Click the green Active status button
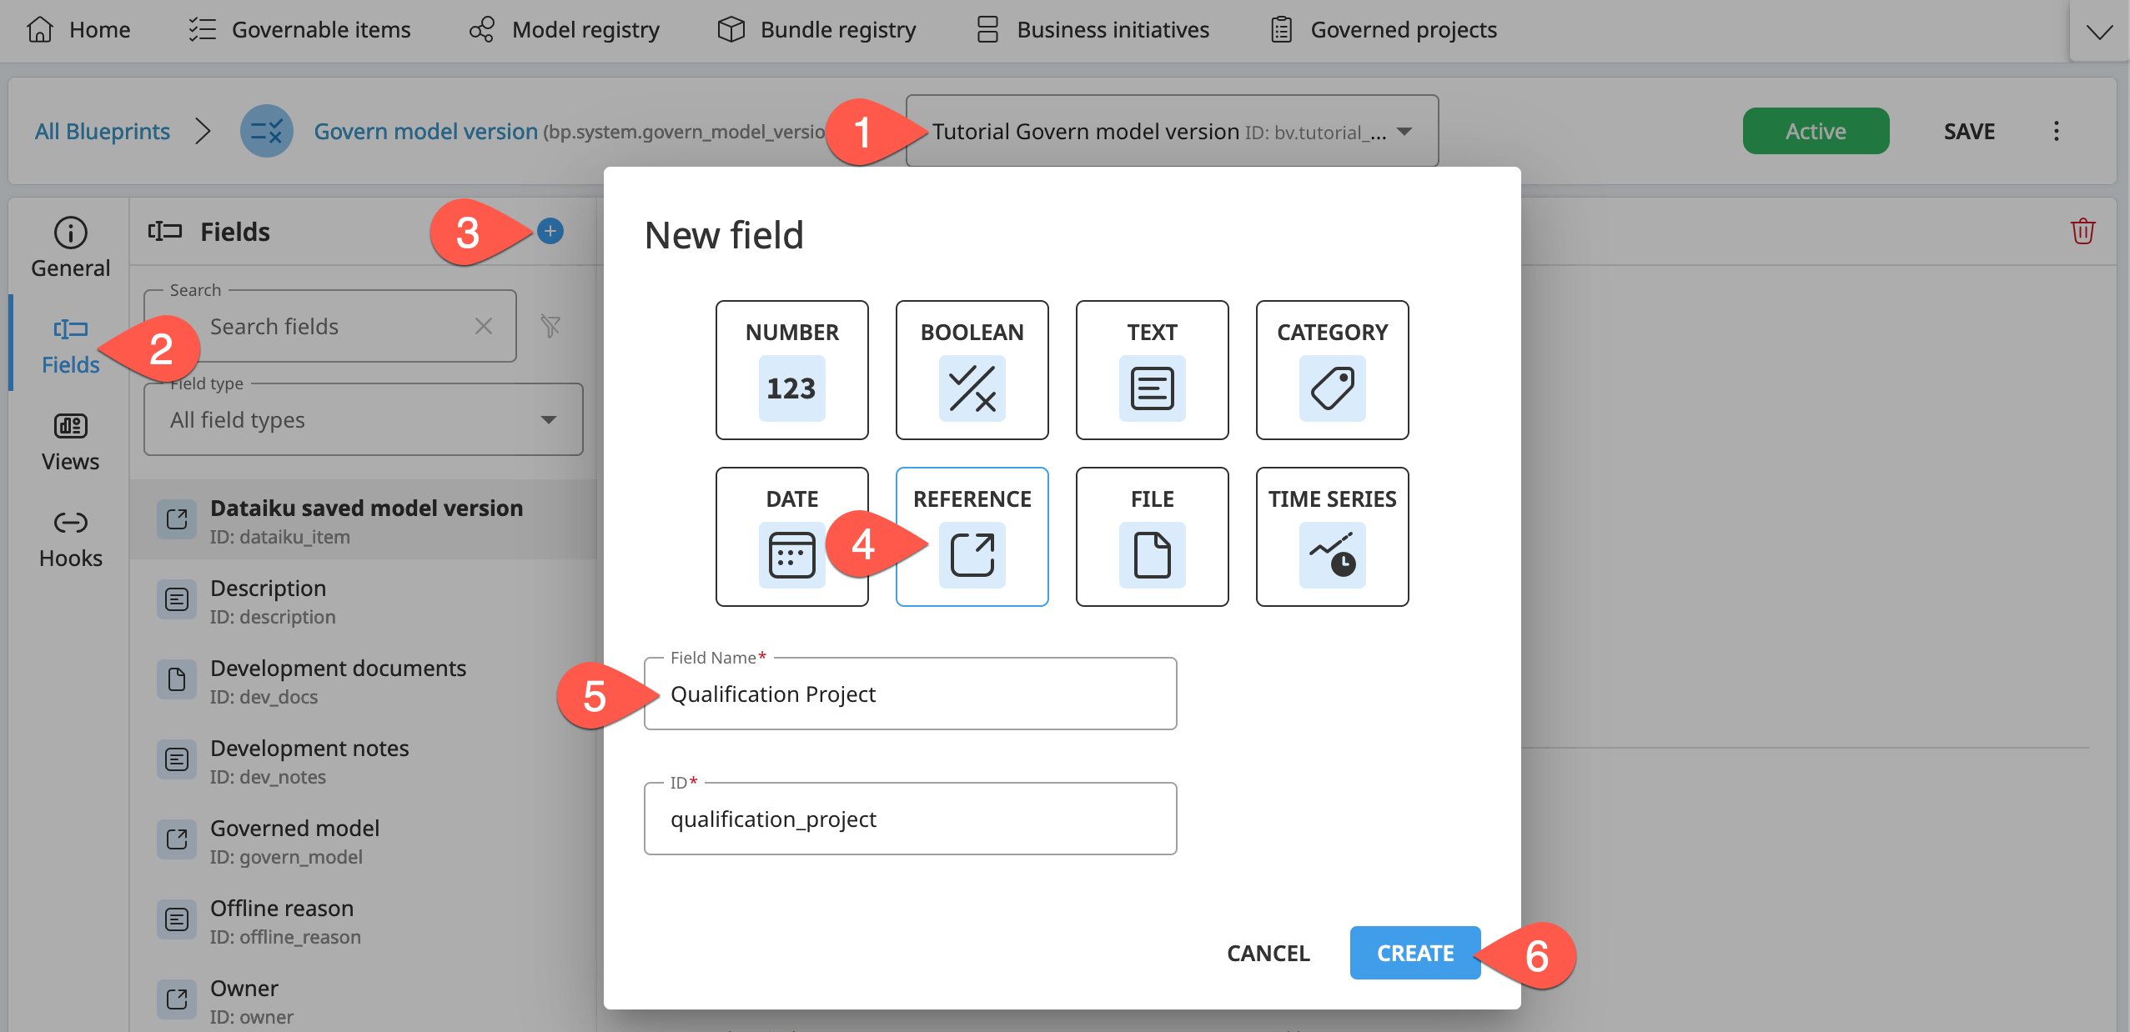The width and height of the screenshot is (2130, 1032). (1816, 131)
